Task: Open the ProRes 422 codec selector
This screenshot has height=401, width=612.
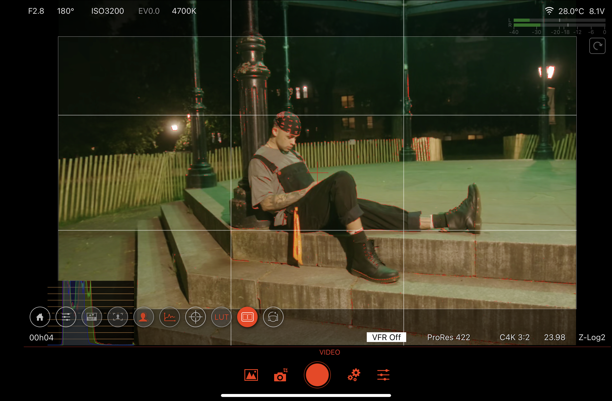Action: tap(449, 337)
